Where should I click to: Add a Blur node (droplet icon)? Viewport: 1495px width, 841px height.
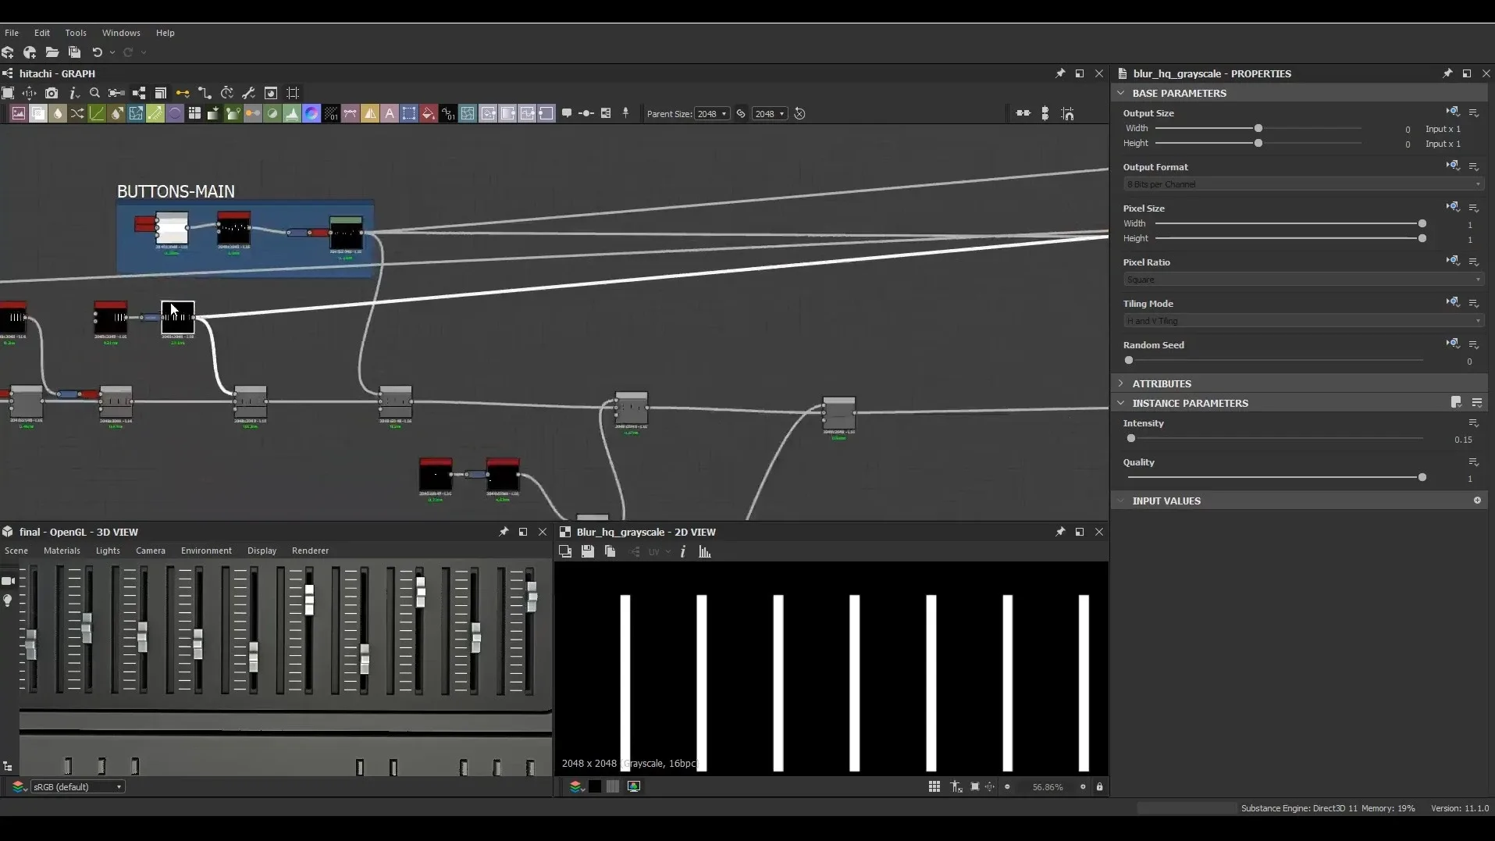[x=57, y=114]
